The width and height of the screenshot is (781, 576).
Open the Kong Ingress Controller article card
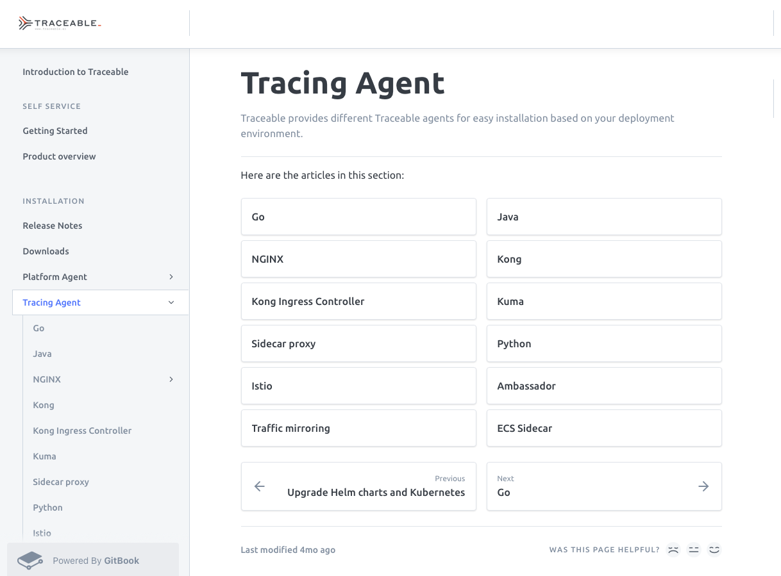(358, 301)
